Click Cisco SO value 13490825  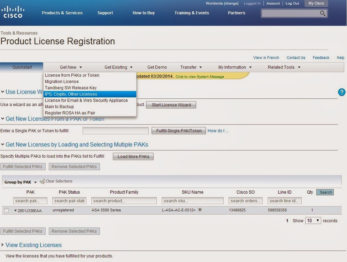tap(237, 210)
